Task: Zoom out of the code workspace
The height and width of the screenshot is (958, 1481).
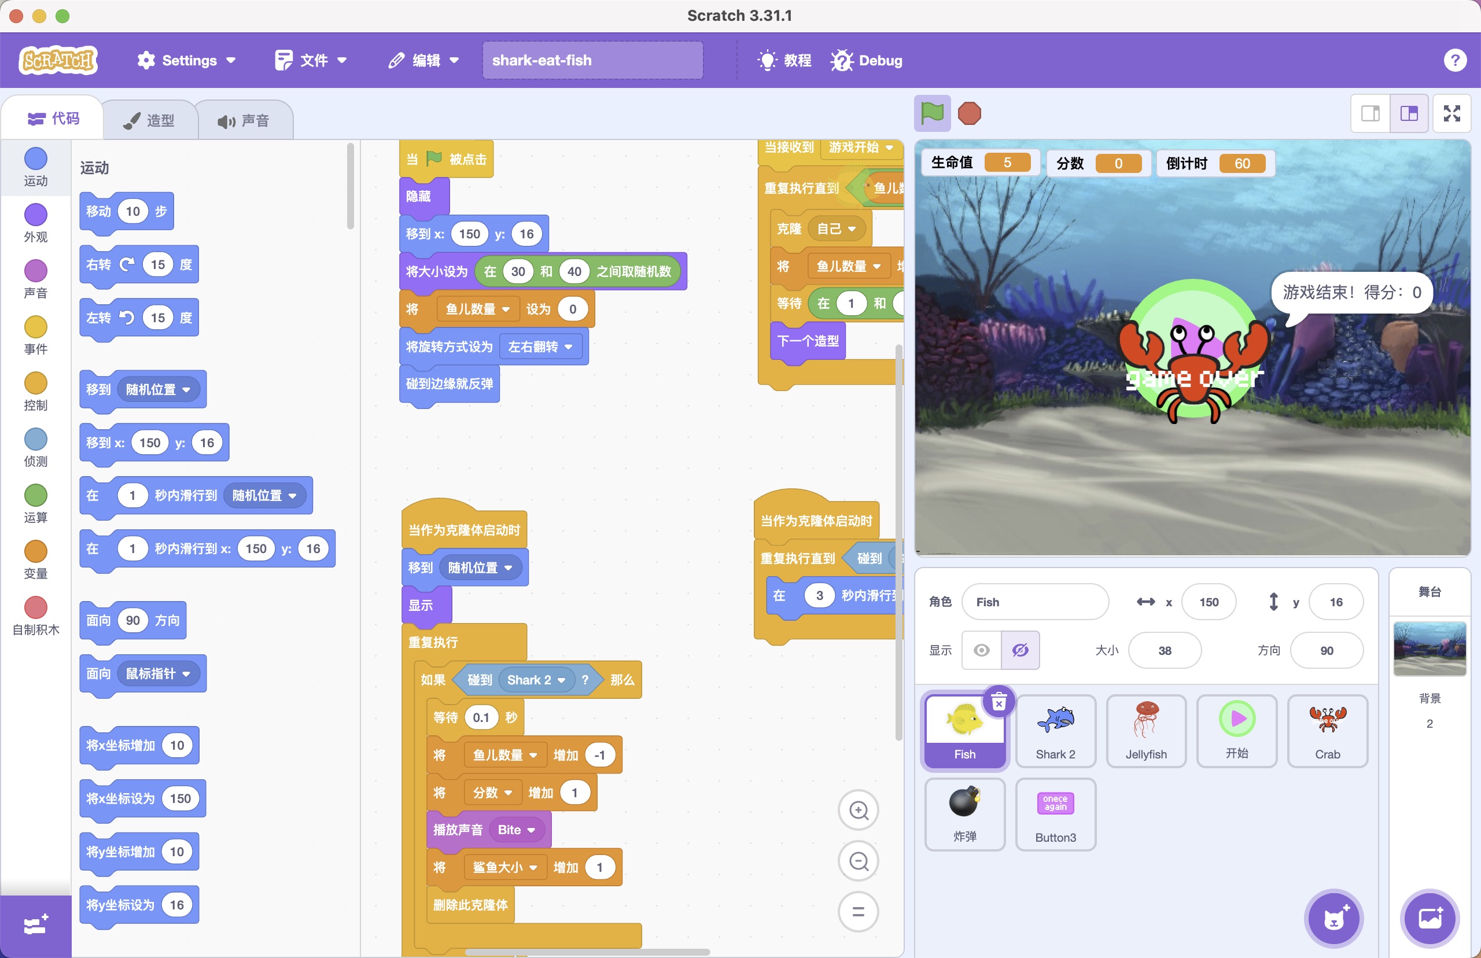Action: (x=859, y=861)
